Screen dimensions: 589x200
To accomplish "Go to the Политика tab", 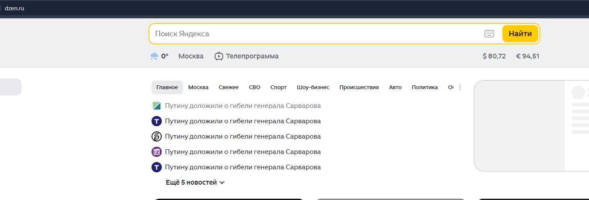I will click(x=425, y=87).
